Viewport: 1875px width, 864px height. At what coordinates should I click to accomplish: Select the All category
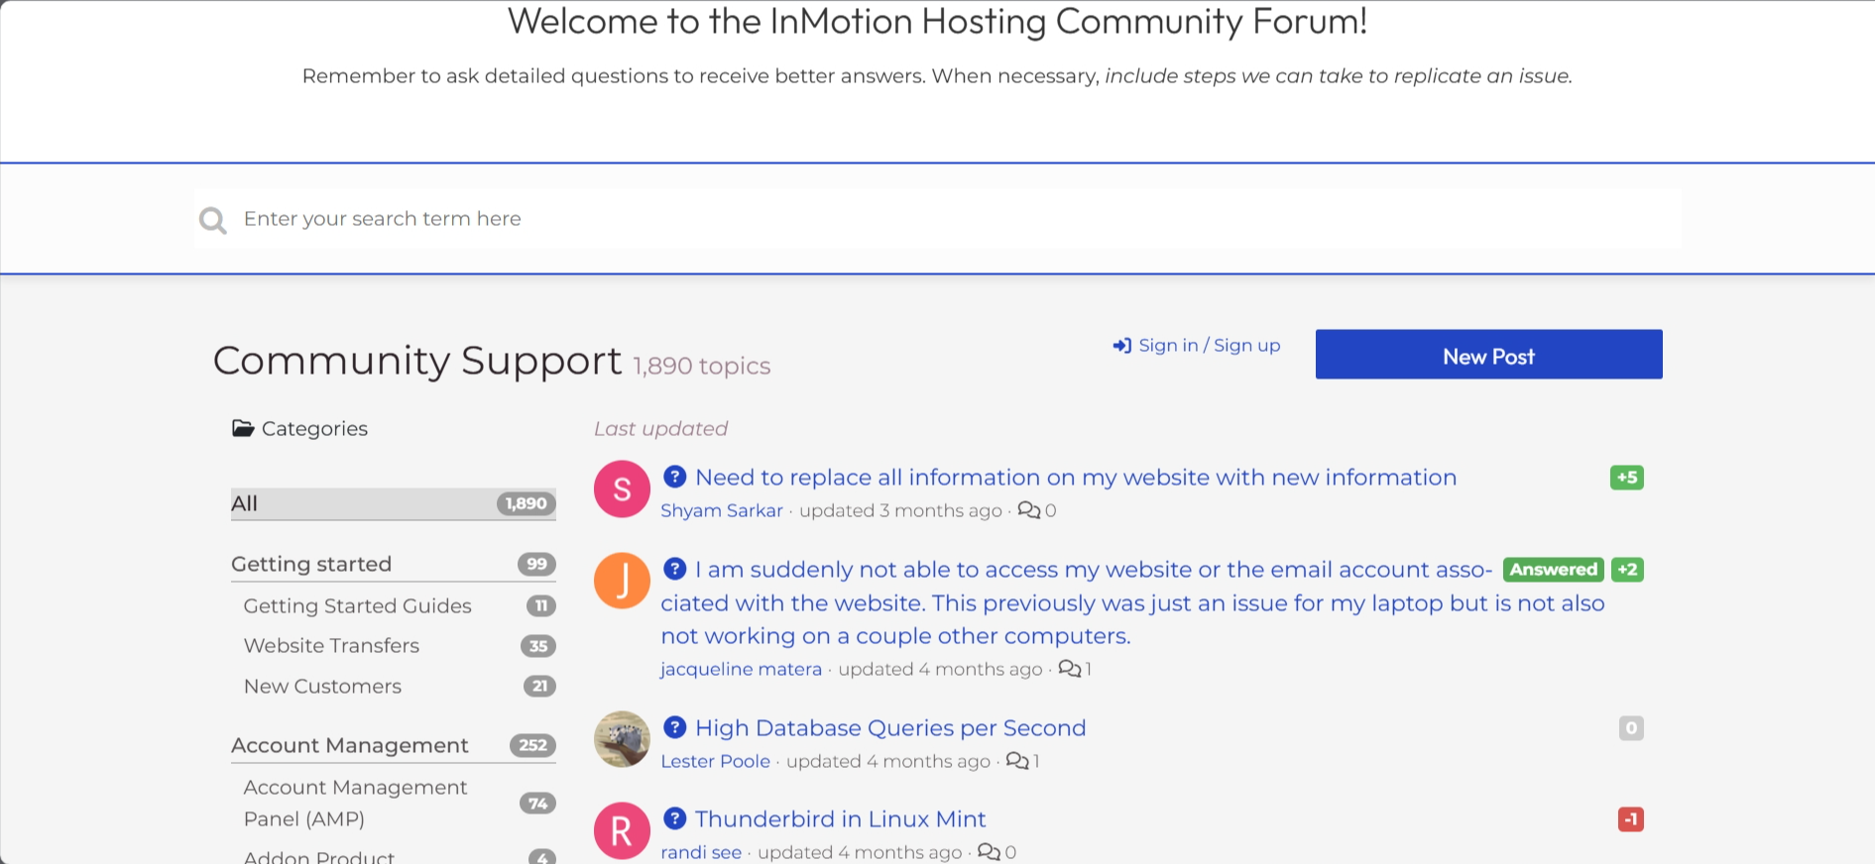coord(393,503)
